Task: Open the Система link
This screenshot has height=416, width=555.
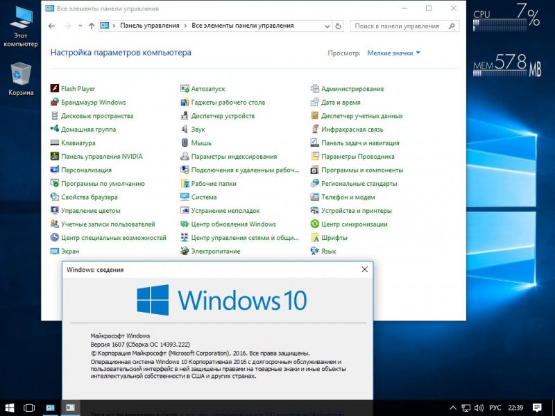Action: point(204,197)
